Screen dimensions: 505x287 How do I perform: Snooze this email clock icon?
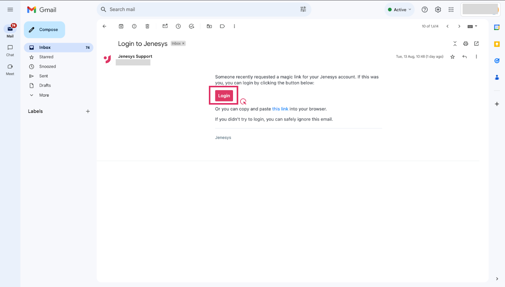(x=178, y=26)
